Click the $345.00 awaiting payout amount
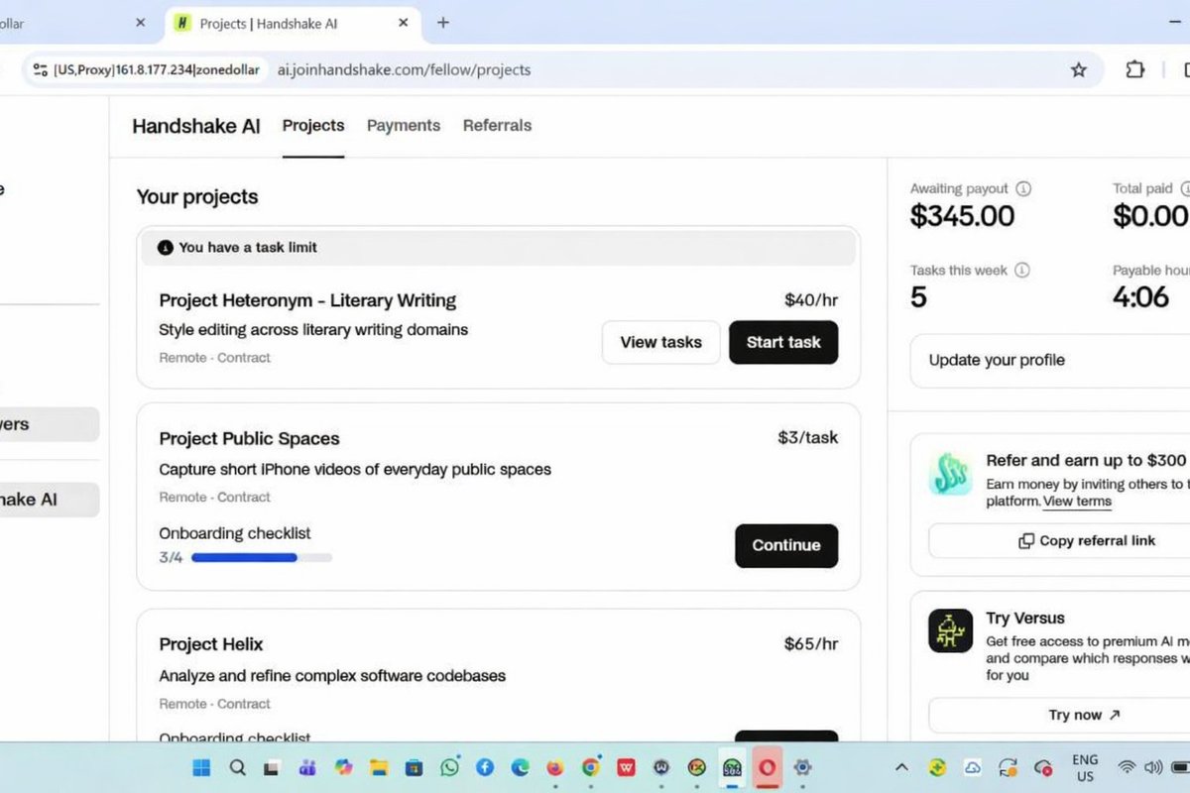This screenshot has width=1190, height=793. [962, 216]
